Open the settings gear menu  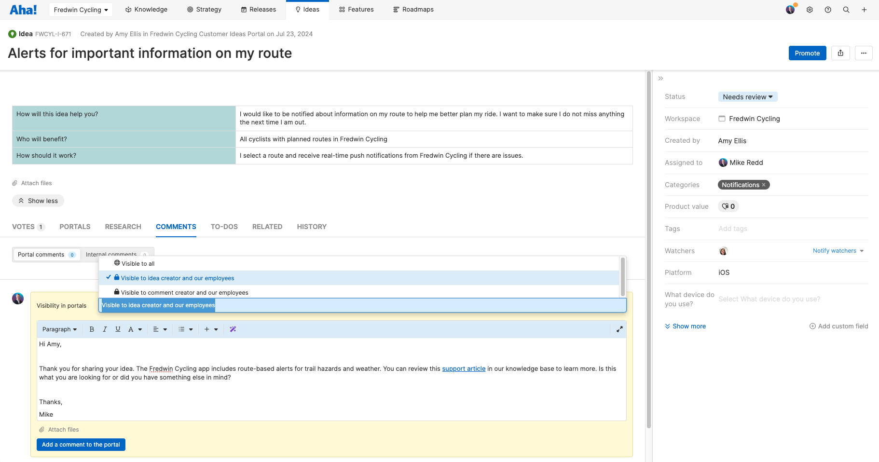coord(810,9)
